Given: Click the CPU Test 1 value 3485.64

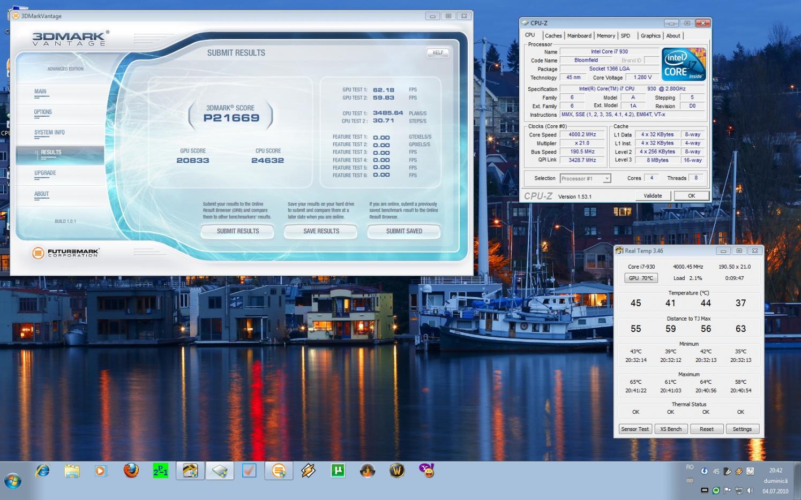Looking at the screenshot, I should (x=388, y=113).
